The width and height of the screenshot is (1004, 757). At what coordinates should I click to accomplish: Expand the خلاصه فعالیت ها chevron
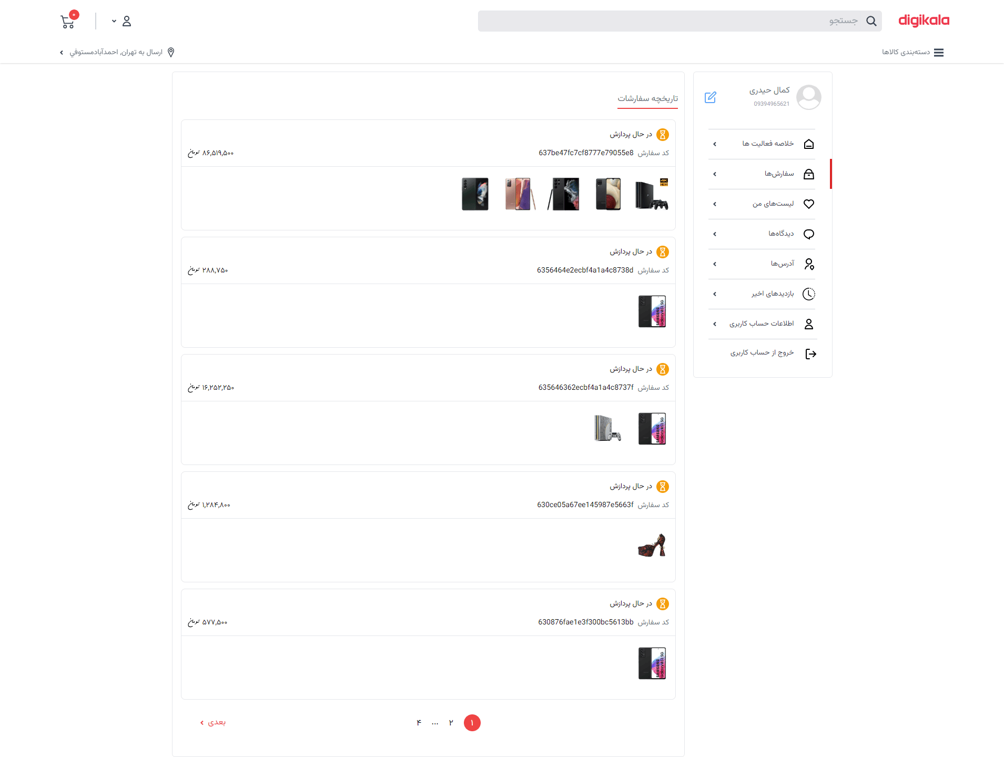coord(715,144)
